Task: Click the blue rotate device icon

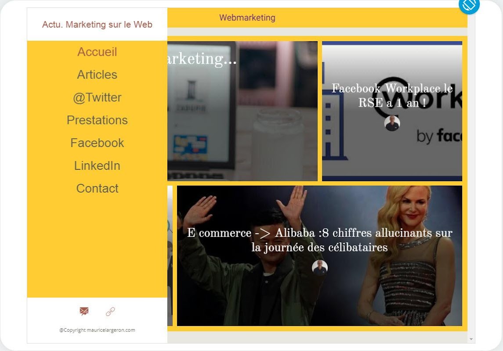Action: click(469, 4)
